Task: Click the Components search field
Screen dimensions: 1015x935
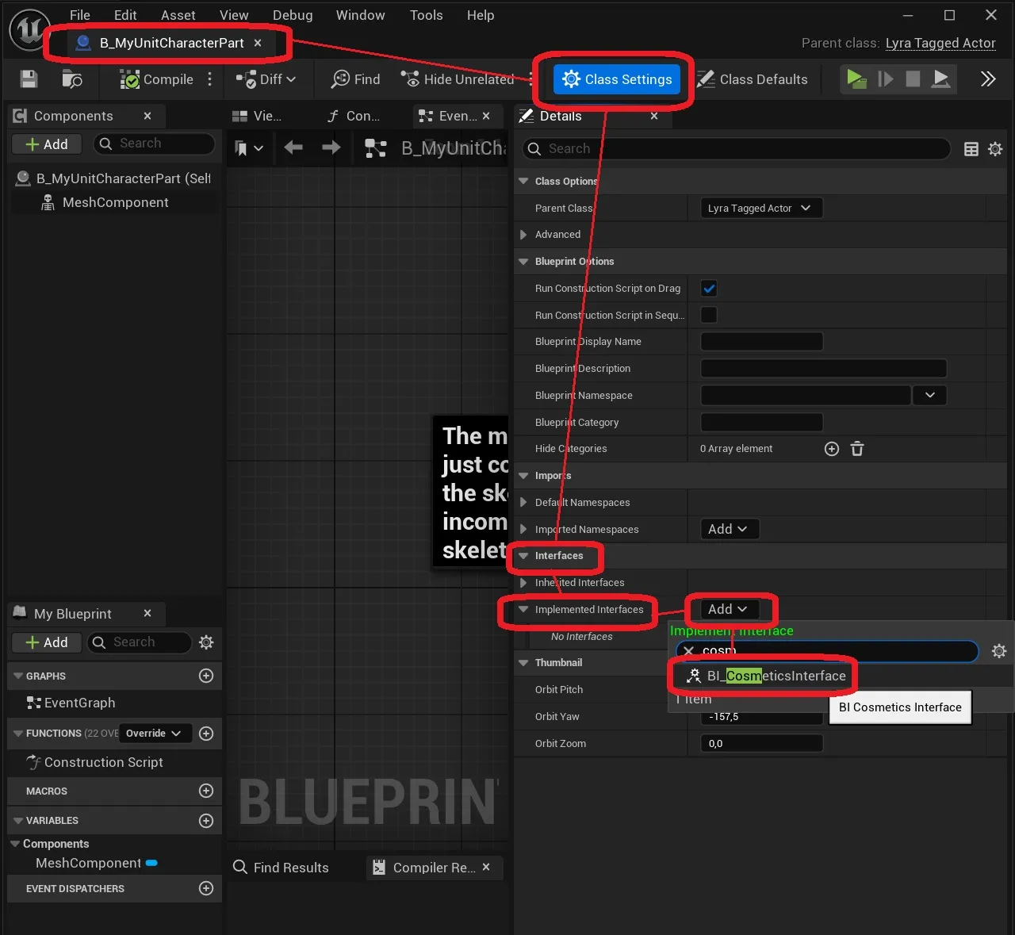Action: pos(155,144)
